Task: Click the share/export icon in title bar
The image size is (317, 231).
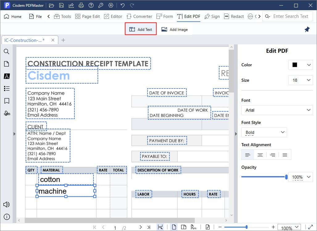Action: click(x=71, y=6)
